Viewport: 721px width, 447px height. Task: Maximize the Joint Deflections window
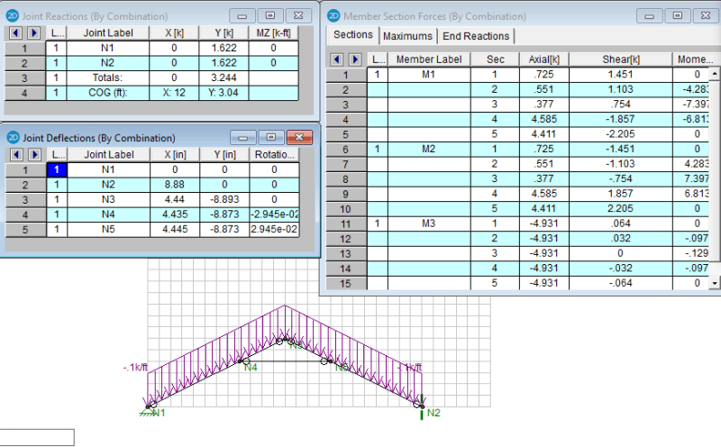click(x=271, y=138)
